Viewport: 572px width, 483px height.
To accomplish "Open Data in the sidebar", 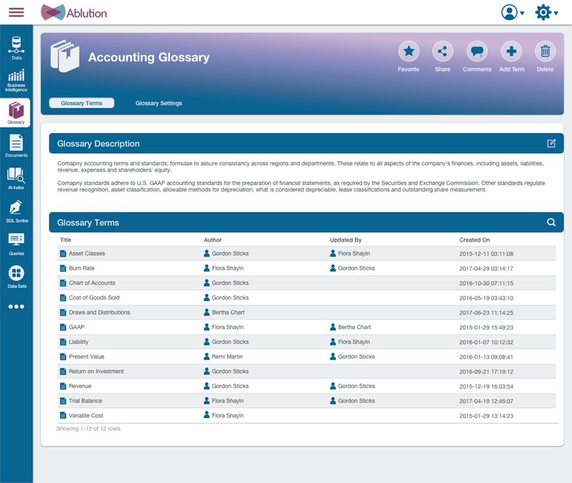I will [x=17, y=48].
